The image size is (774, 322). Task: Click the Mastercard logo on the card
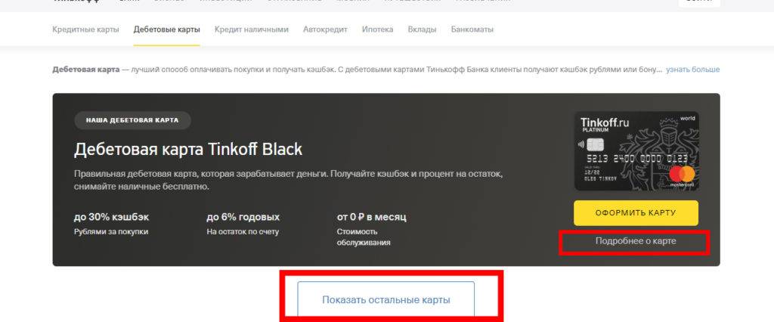[682, 175]
